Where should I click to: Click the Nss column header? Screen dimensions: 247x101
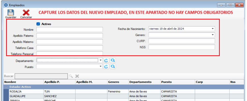click(237, 82)
